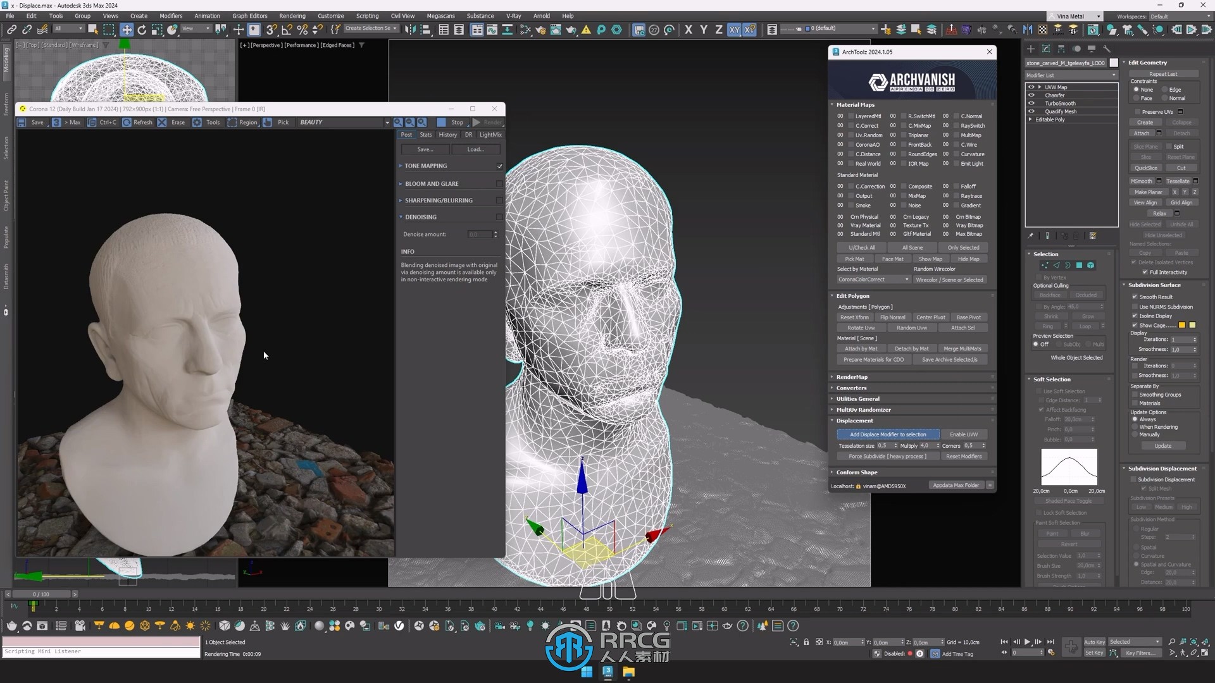
Task: Open the Utilities wrench panel tab
Action: pos(1107,49)
